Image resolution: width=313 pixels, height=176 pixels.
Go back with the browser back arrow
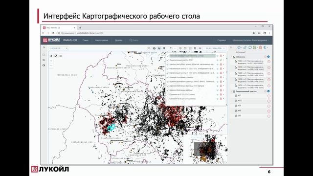click(44, 33)
